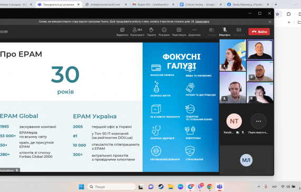Image resolution: width=301 pixels, height=192 pixels.
Task: Switch to the Gmail Вхідні tab
Action: pos(153,4)
